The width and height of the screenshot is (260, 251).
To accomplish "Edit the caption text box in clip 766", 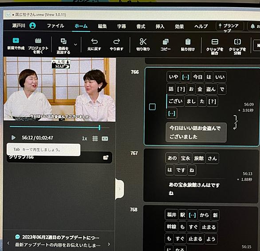I will tap(196, 132).
